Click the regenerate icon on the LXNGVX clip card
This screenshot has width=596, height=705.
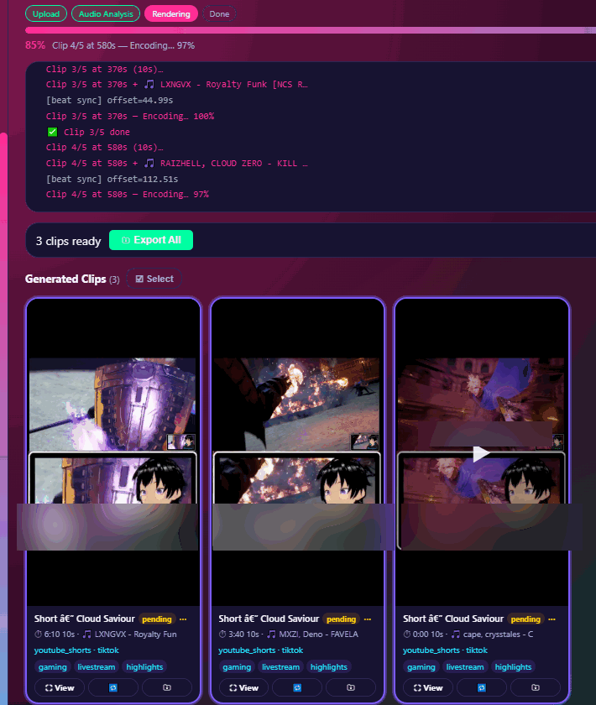coord(112,687)
